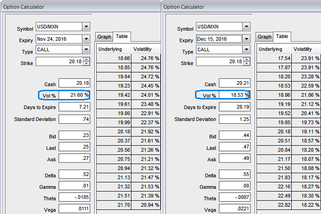The height and width of the screenshot is (214, 321).
Task: Select the Table tab in the left calculator
Action: (x=122, y=36)
